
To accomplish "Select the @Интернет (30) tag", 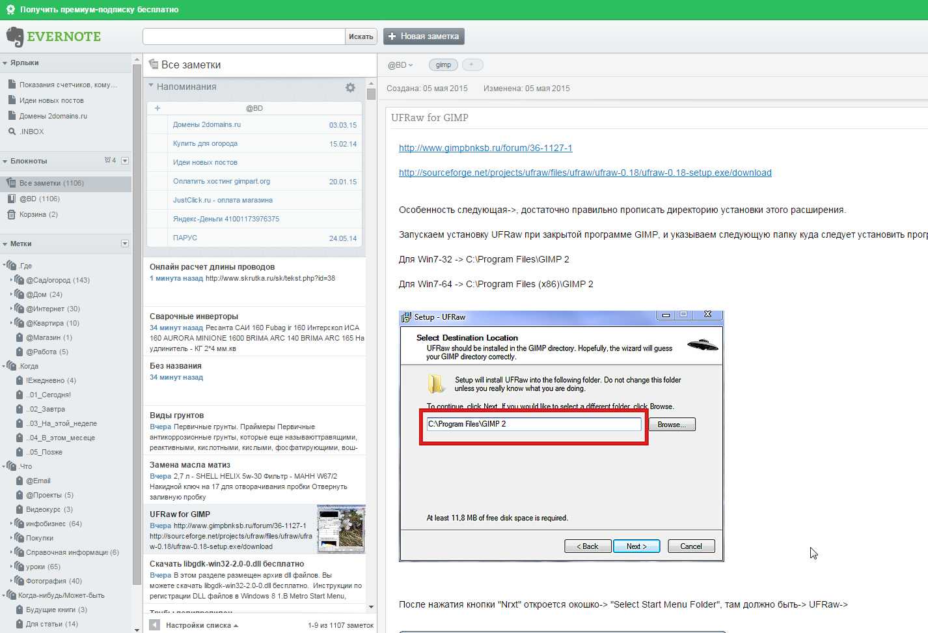I will click(53, 309).
